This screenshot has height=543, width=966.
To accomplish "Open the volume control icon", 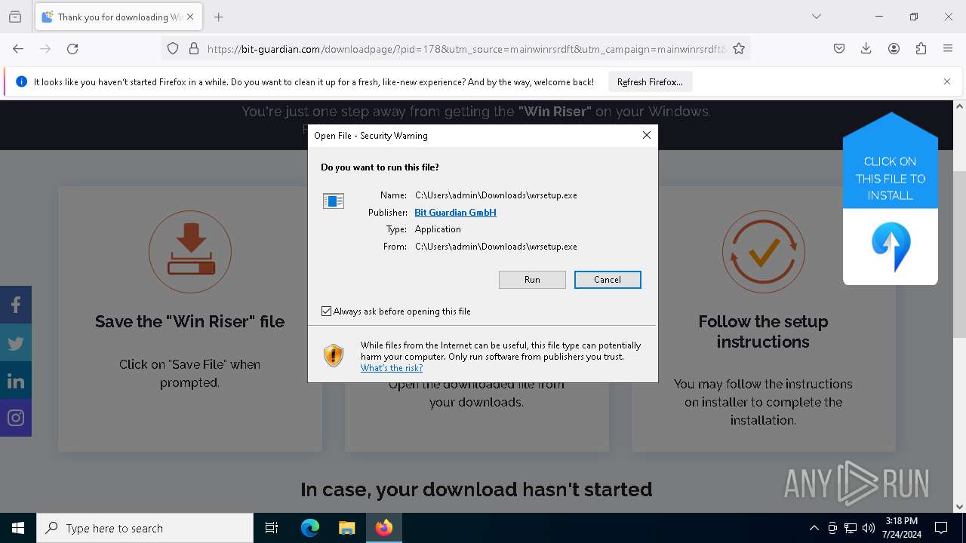I will [869, 528].
